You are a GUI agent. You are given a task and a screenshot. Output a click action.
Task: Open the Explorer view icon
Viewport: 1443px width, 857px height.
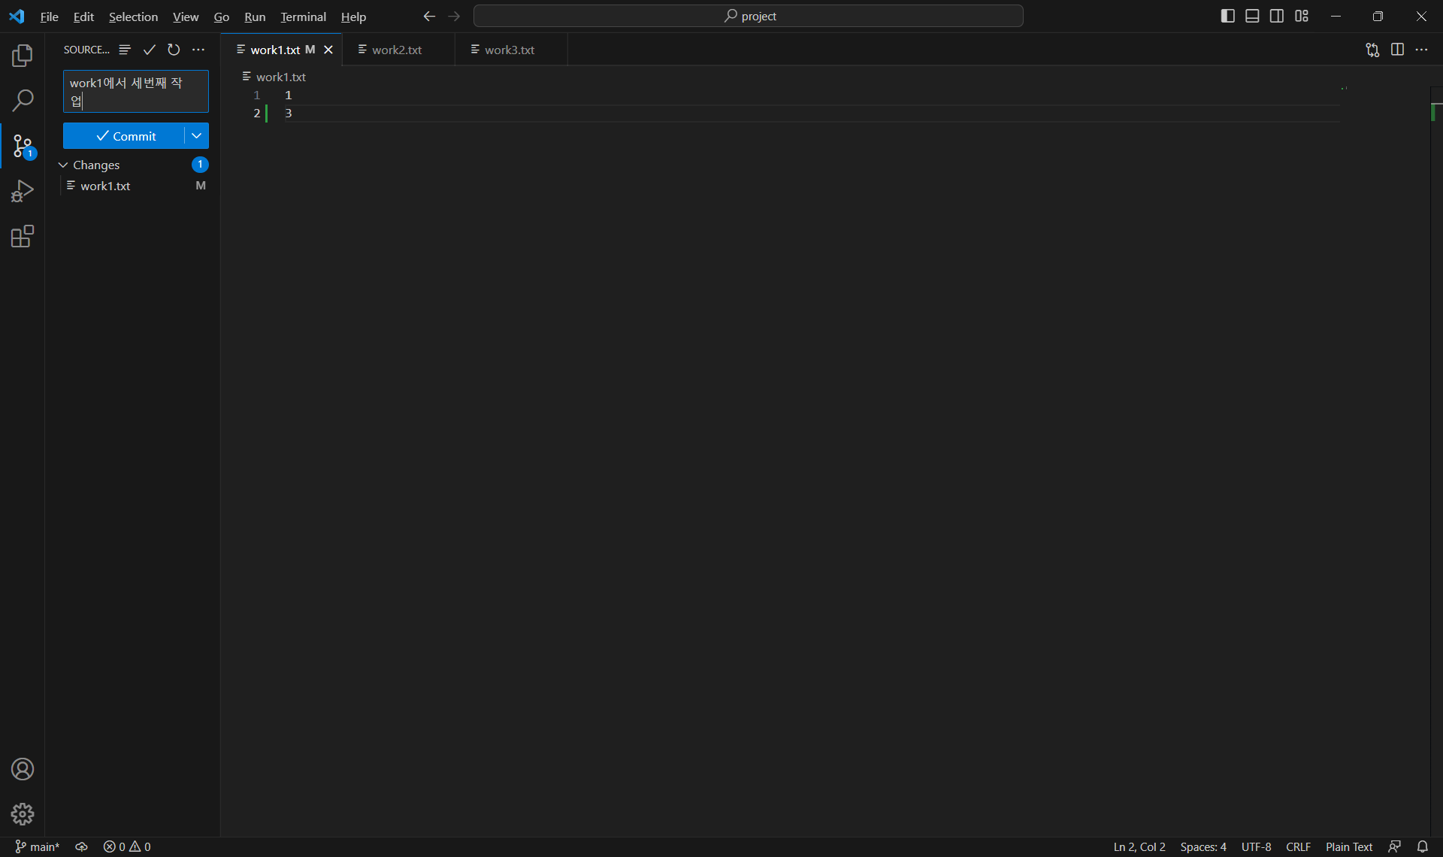[23, 56]
